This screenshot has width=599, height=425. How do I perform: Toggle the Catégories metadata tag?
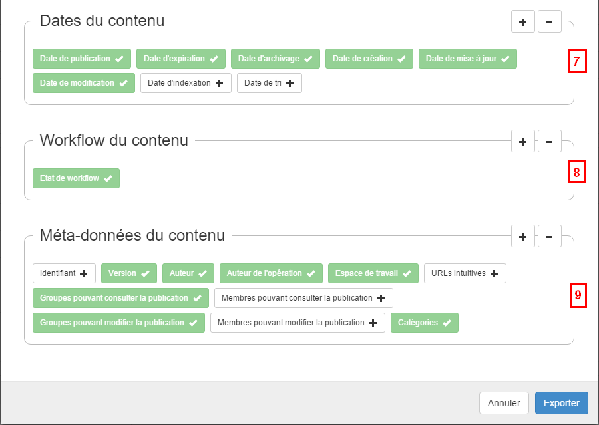pos(425,323)
